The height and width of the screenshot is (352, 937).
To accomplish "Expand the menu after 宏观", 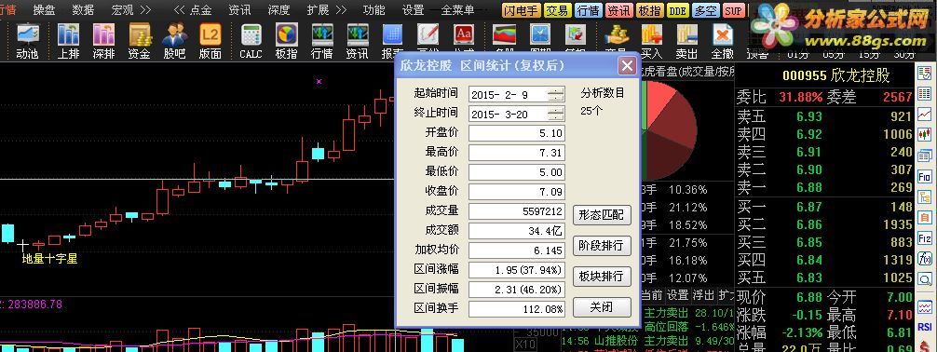I will click(x=145, y=9).
